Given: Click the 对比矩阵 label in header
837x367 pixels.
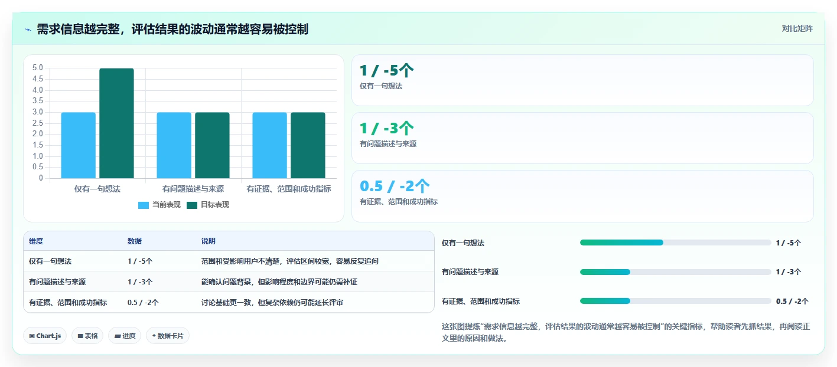Looking at the screenshot, I should click(x=797, y=28).
